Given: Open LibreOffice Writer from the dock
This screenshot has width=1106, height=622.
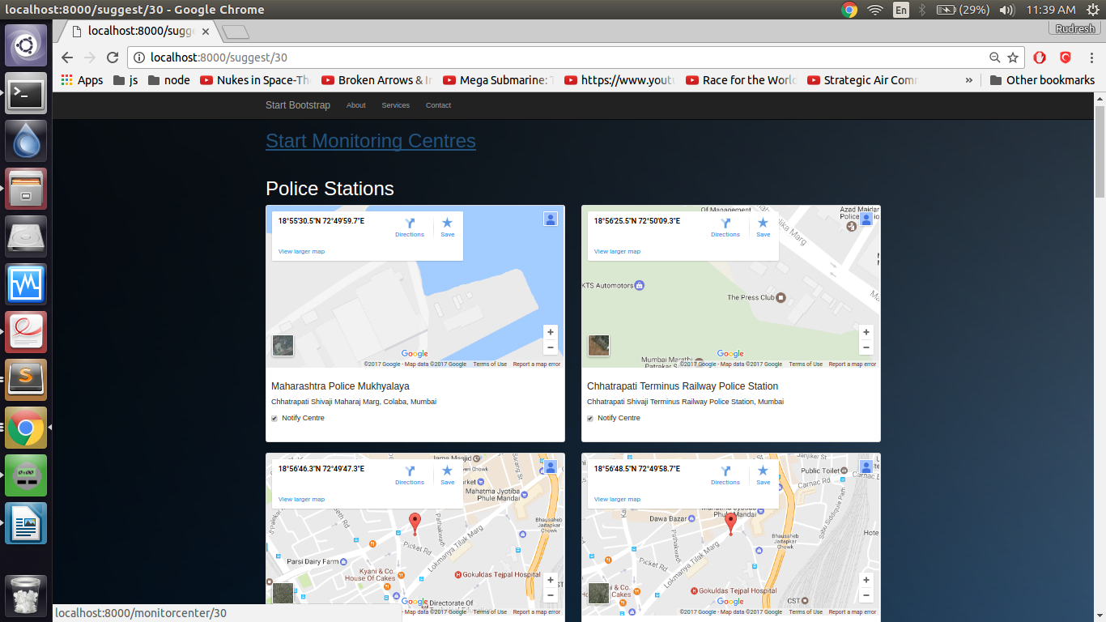Looking at the screenshot, I should [x=26, y=523].
